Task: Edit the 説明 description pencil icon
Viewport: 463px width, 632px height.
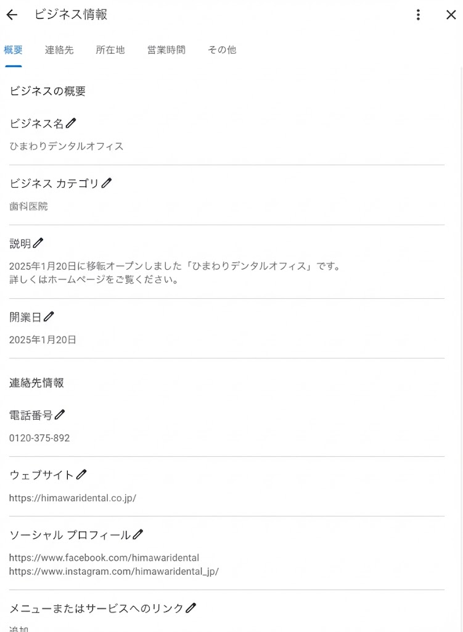Action: (38, 243)
